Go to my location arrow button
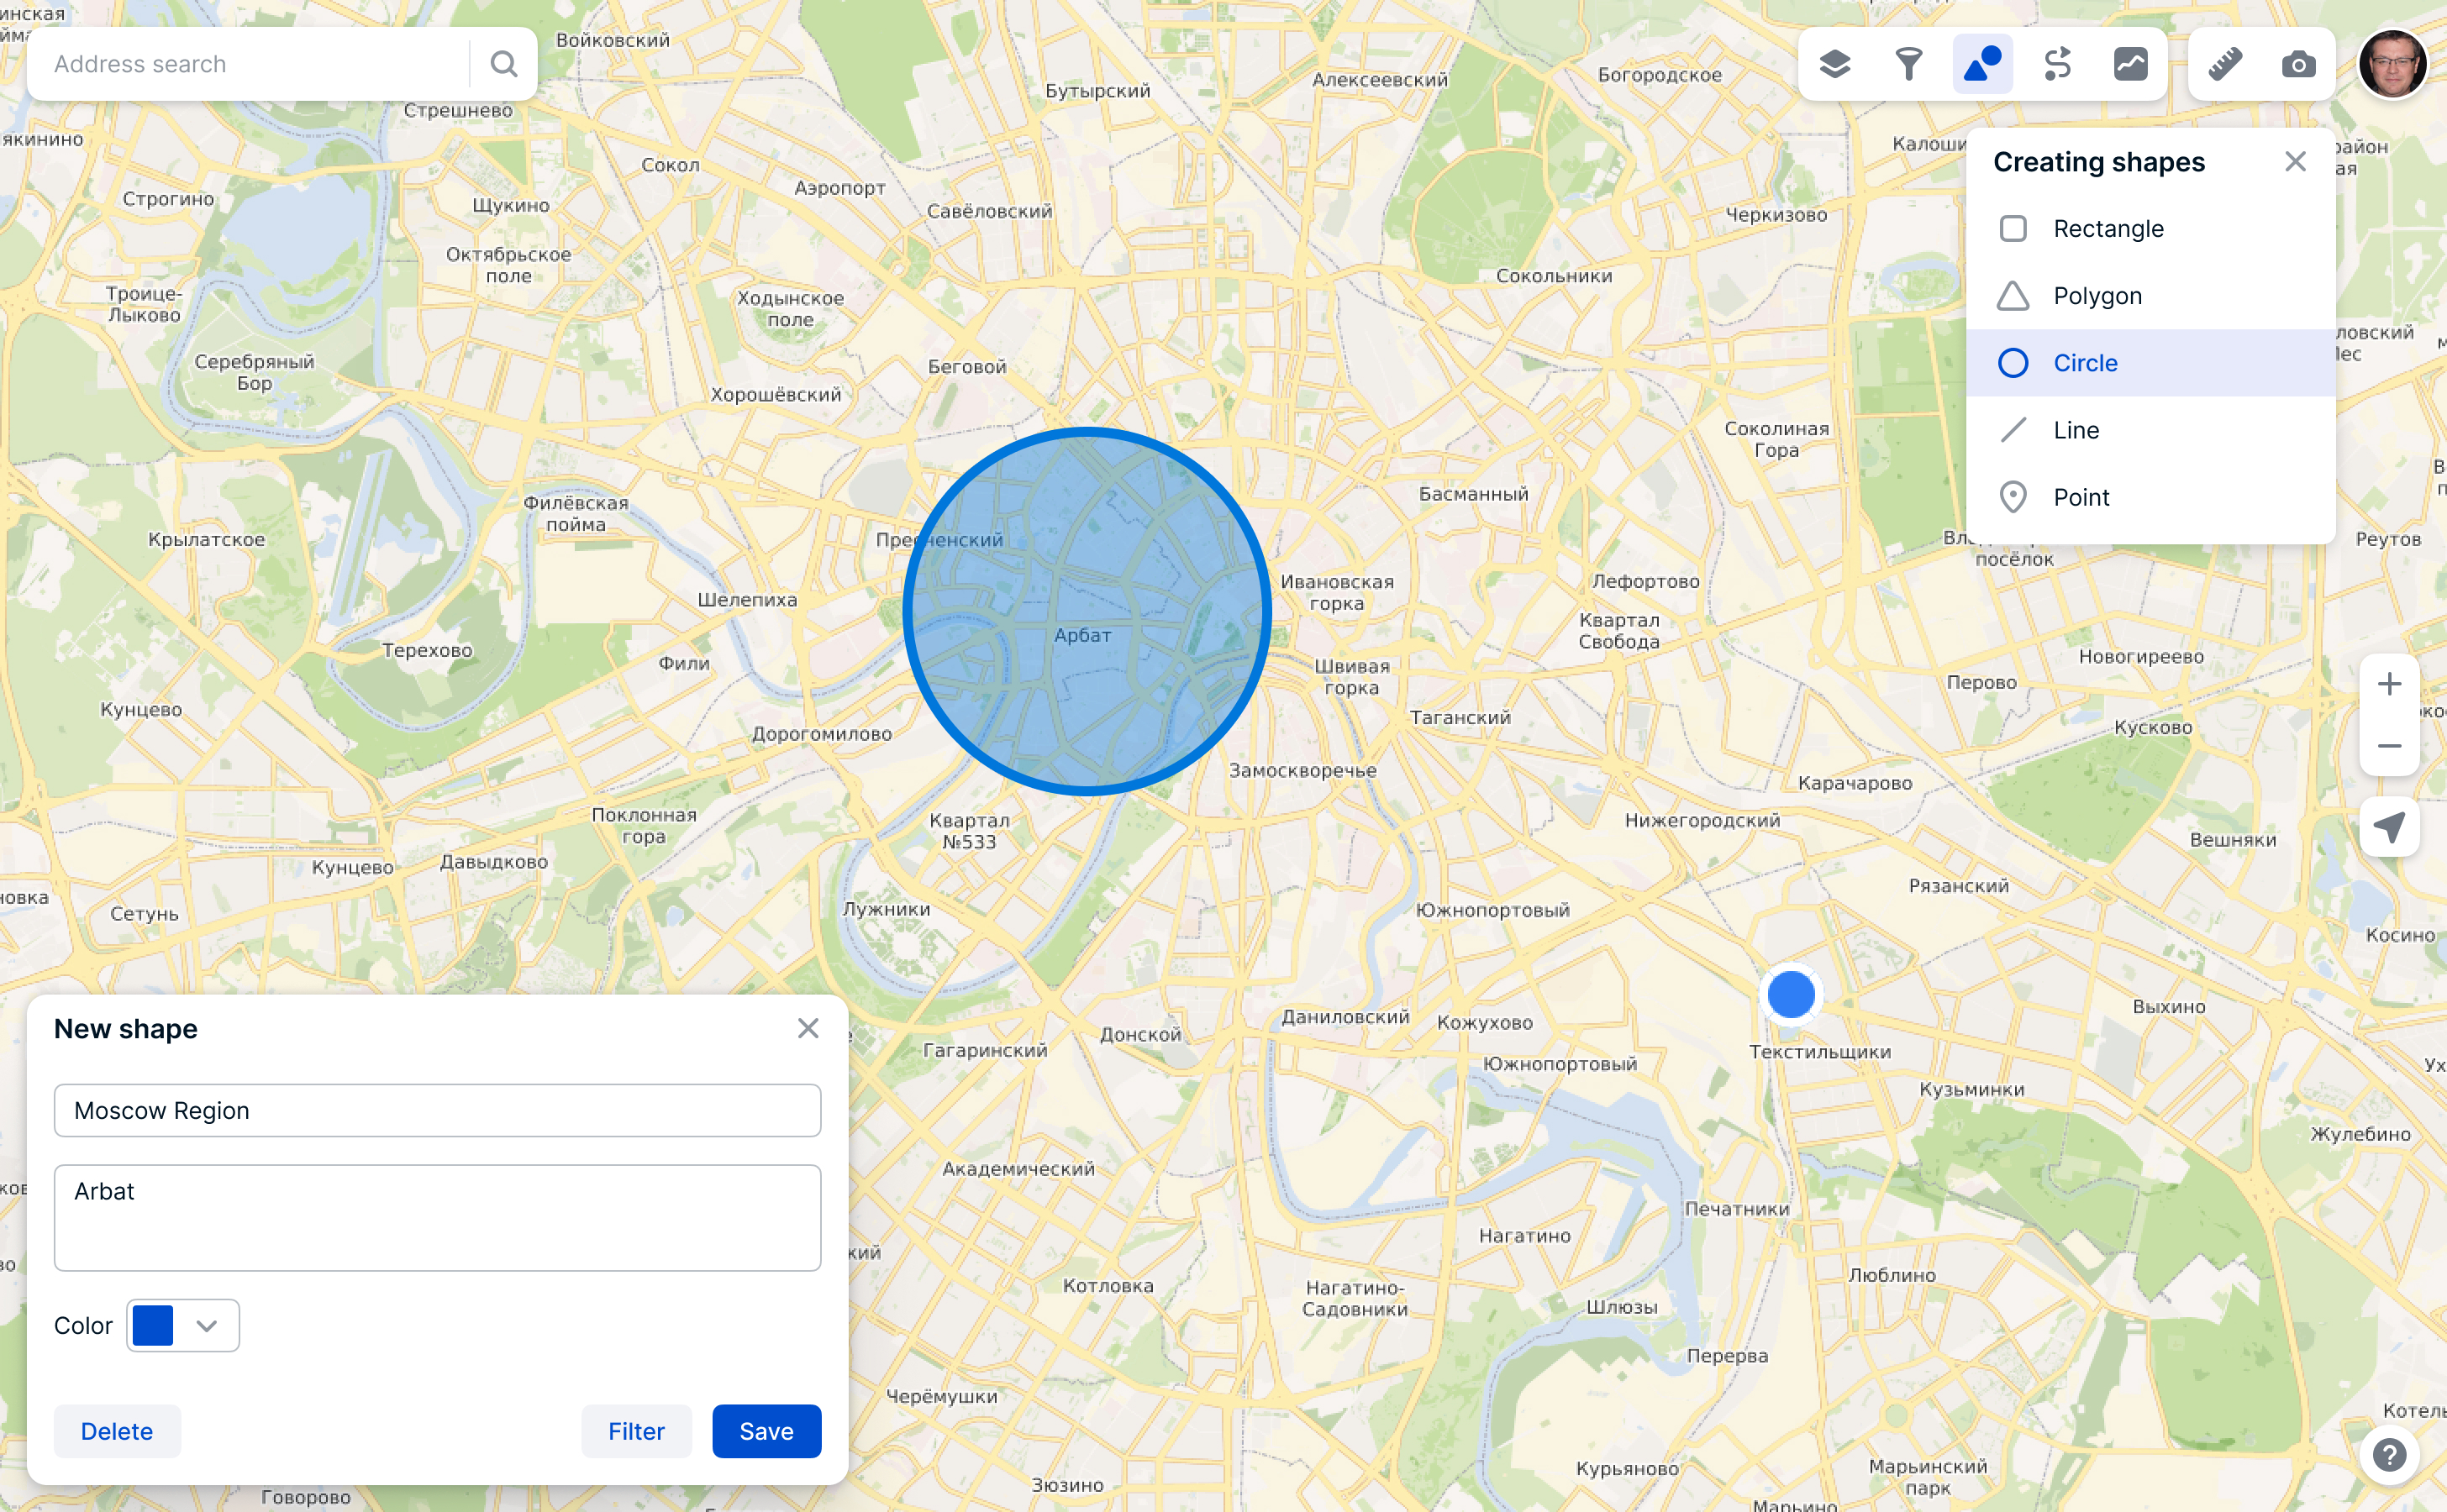Viewport: 2447px width, 1512px height. [2389, 827]
